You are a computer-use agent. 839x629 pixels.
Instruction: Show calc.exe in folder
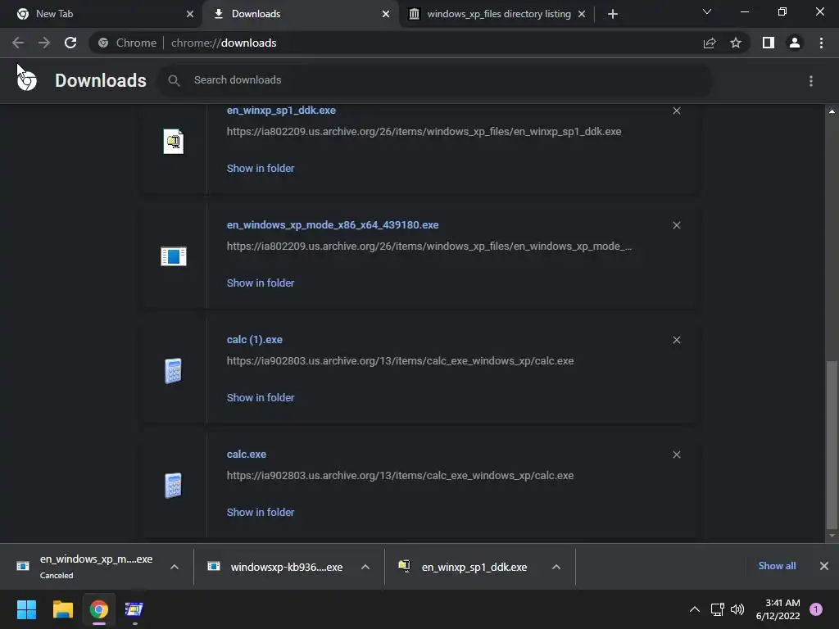[x=260, y=512]
